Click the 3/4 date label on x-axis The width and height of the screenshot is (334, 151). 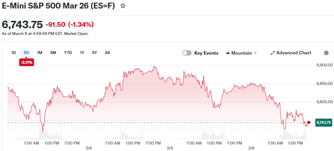tap(89, 148)
